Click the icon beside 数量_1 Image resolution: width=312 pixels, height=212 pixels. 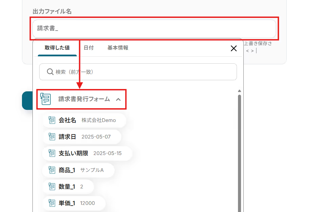coord(52,187)
